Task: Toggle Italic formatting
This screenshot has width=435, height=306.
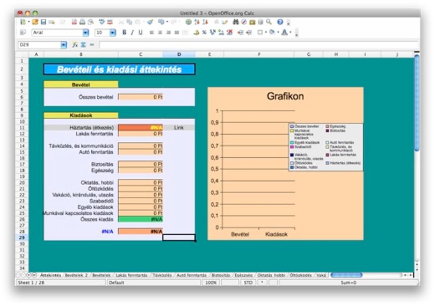Action: click(132, 32)
